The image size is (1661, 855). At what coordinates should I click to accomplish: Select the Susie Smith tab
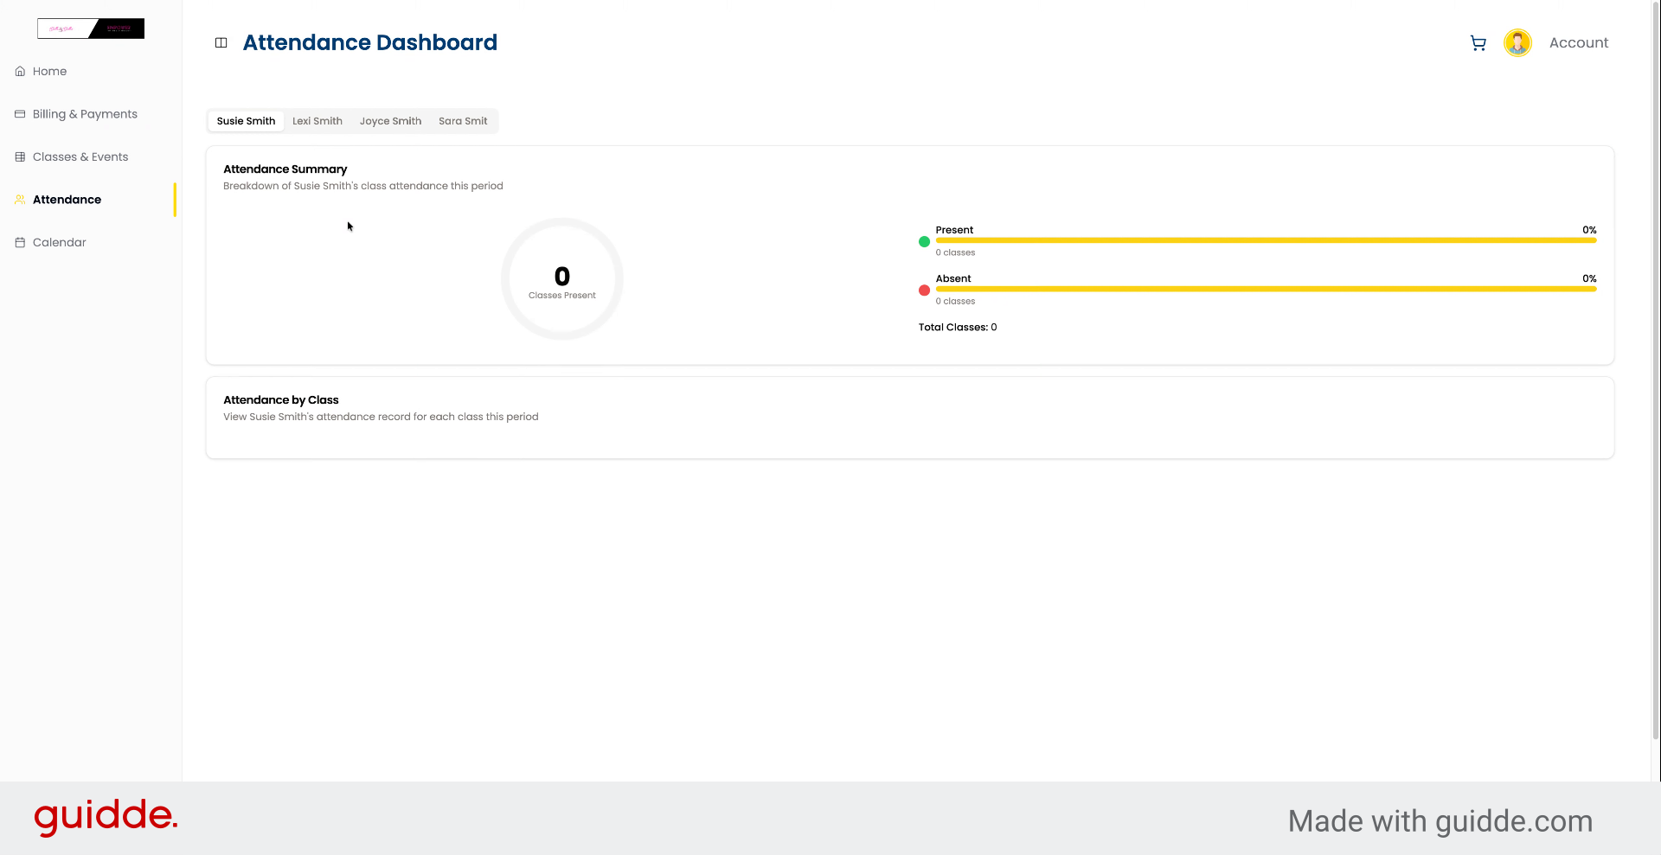246,121
